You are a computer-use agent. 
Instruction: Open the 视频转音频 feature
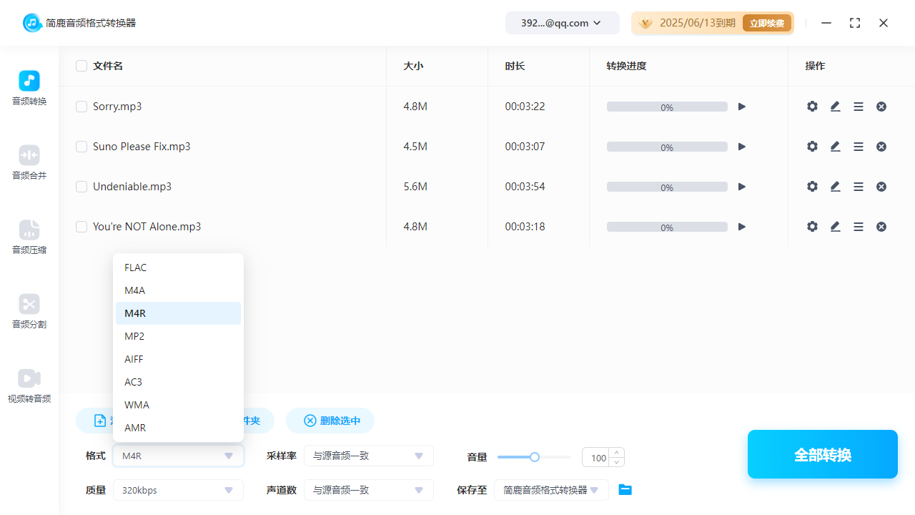[x=29, y=386]
